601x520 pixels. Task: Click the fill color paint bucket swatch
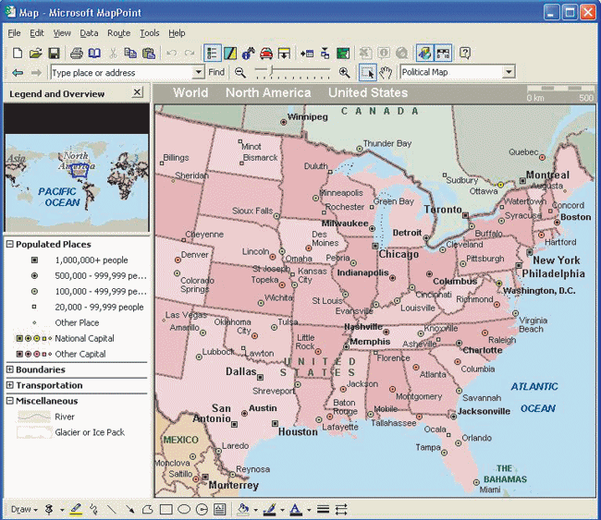point(242,509)
